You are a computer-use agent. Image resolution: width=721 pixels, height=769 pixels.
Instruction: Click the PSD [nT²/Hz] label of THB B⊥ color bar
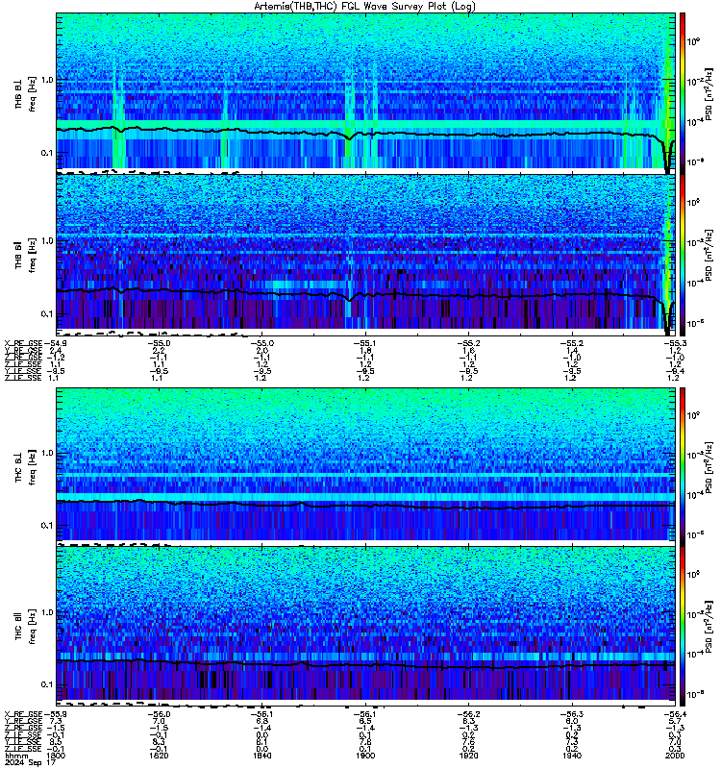tap(709, 94)
